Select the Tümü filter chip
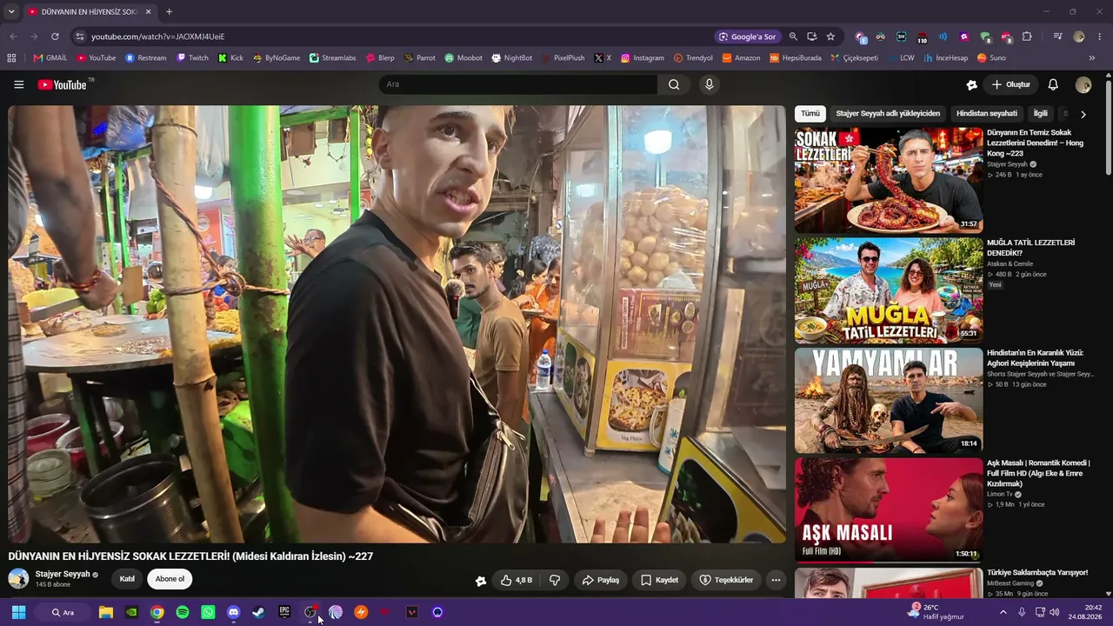This screenshot has height=626, width=1113. [x=810, y=114]
